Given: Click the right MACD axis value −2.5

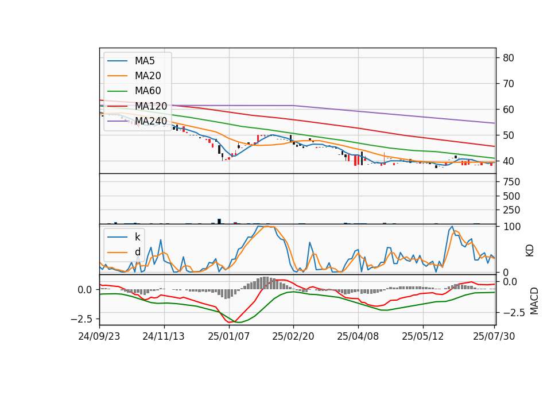Looking at the screenshot, I should click(513, 312).
